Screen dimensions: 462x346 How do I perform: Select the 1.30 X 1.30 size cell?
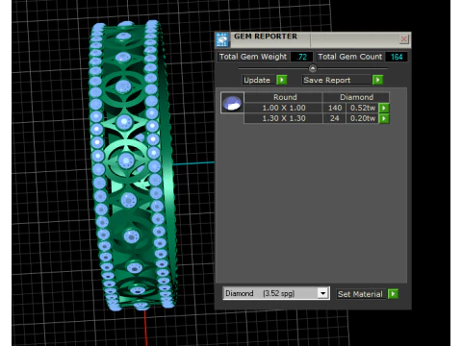click(283, 118)
